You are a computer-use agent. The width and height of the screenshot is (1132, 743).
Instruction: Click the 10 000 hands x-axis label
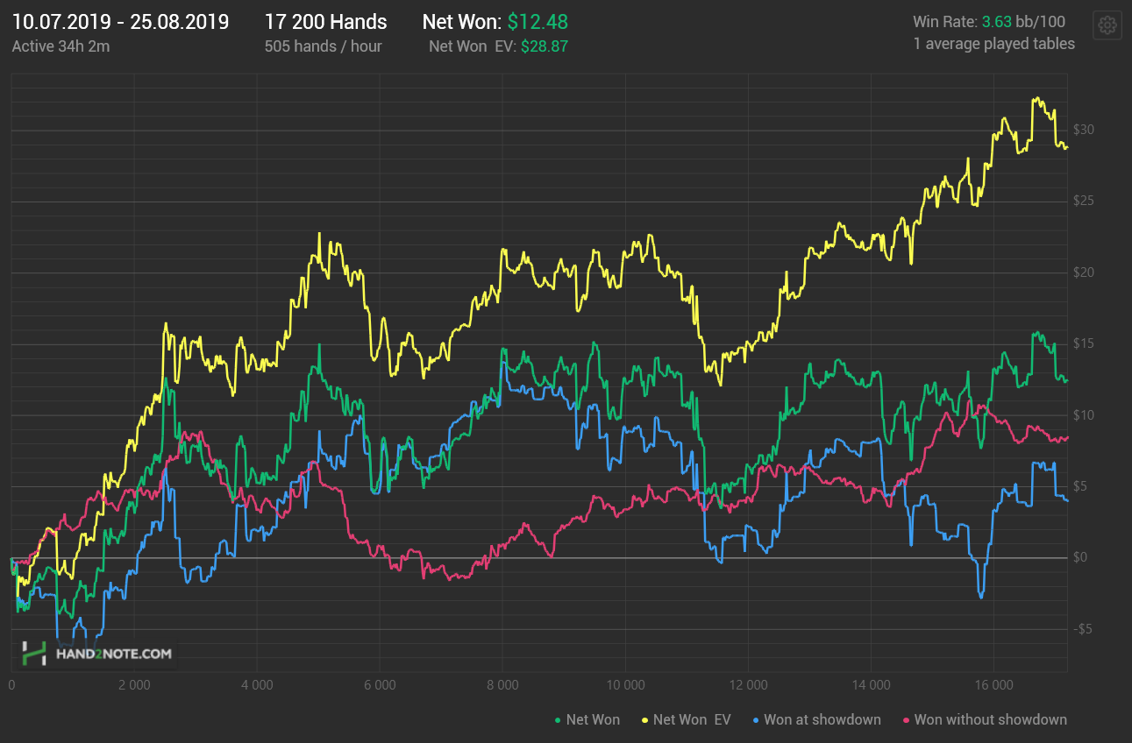624,685
